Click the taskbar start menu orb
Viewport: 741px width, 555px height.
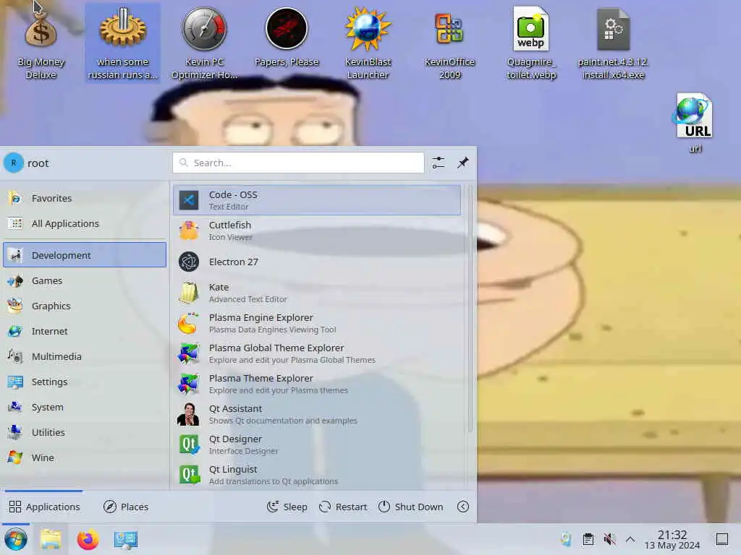coord(16,539)
